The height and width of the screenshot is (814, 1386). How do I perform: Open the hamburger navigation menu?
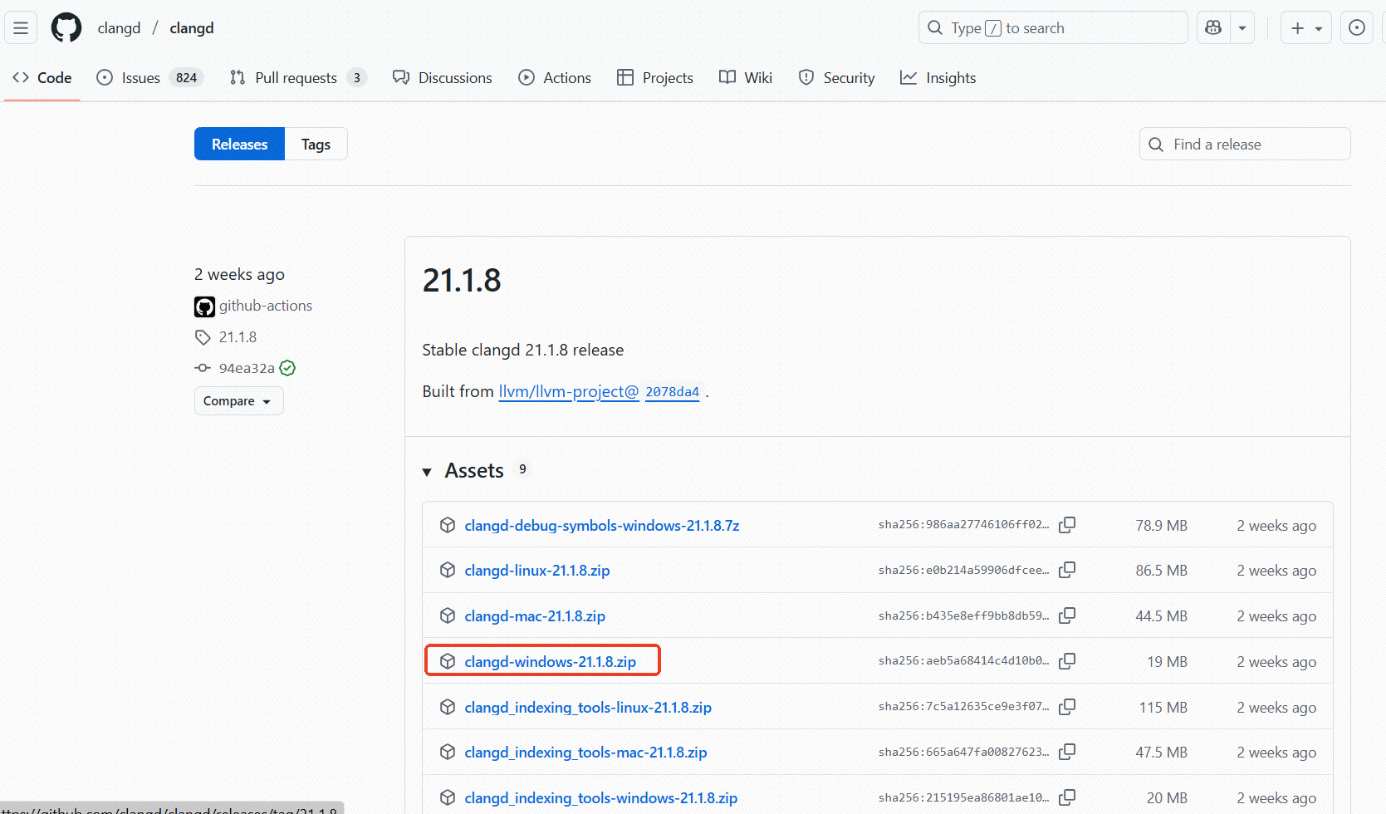pyautogui.click(x=21, y=28)
